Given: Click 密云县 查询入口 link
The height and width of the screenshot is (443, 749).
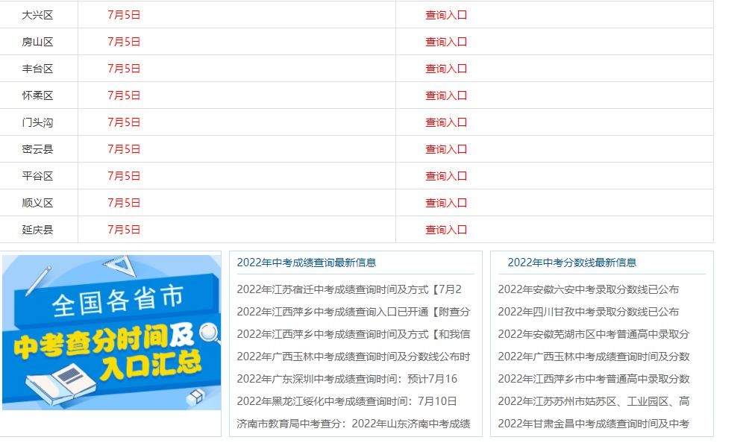Looking at the screenshot, I should click(445, 149).
